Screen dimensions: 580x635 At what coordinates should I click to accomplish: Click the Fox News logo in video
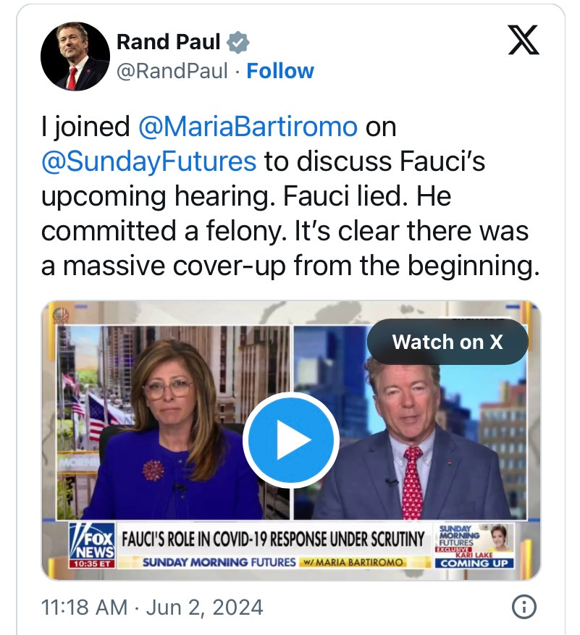click(93, 542)
